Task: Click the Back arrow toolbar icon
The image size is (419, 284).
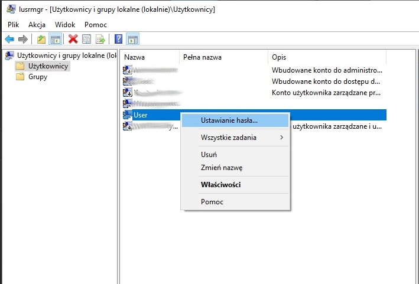Action: (9, 39)
